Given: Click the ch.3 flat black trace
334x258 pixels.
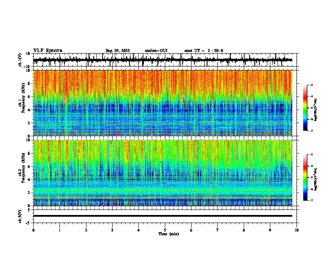Looking at the screenshot, I should [x=162, y=216].
